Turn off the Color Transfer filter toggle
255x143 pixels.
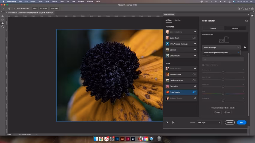click(x=194, y=92)
